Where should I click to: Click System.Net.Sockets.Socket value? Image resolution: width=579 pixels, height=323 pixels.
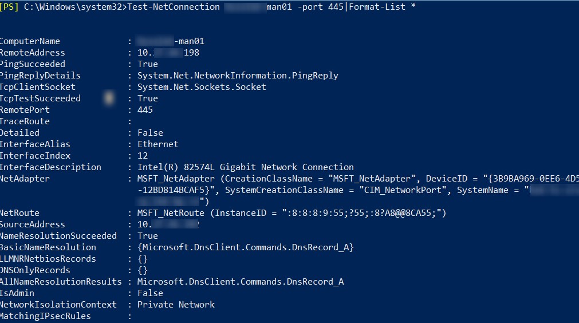(202, 87)
